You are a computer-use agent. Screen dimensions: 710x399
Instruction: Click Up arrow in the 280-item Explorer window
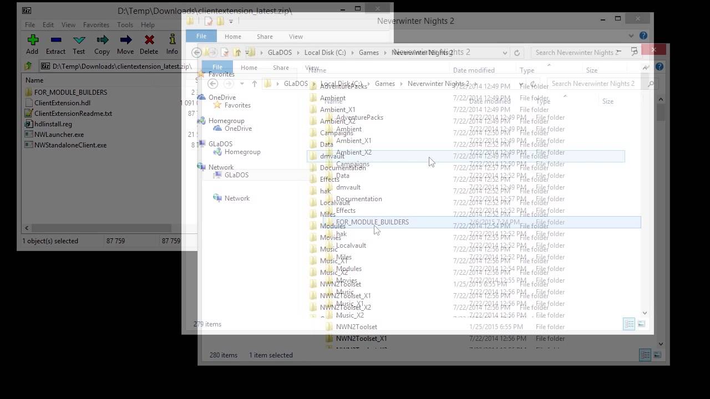pos(255,84)
